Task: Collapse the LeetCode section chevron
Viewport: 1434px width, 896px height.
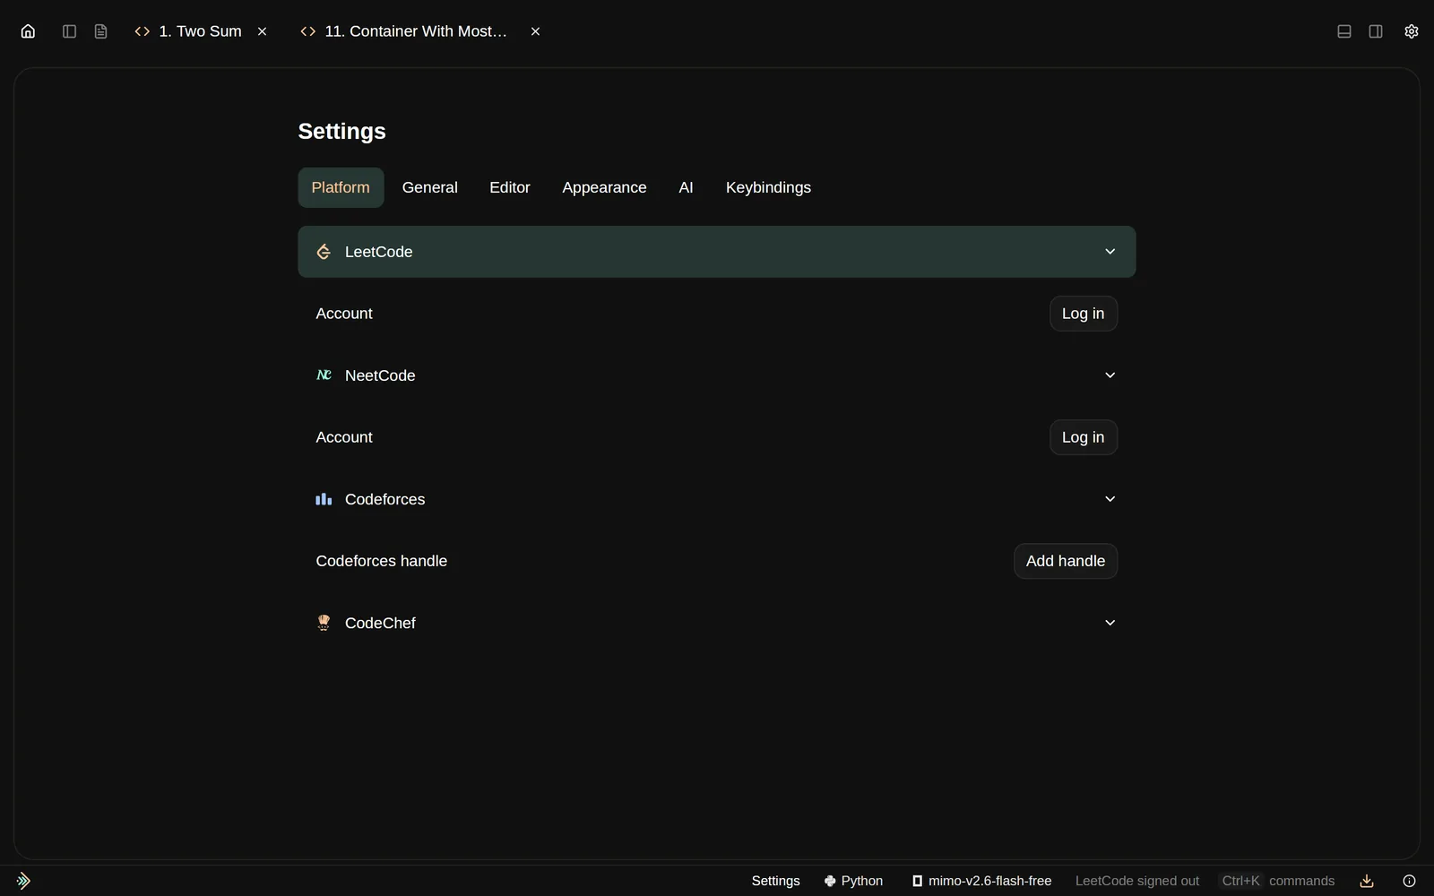Action: (1110, 252)
